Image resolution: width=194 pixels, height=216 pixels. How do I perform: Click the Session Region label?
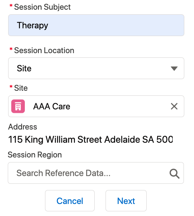(x=35, y=155)
